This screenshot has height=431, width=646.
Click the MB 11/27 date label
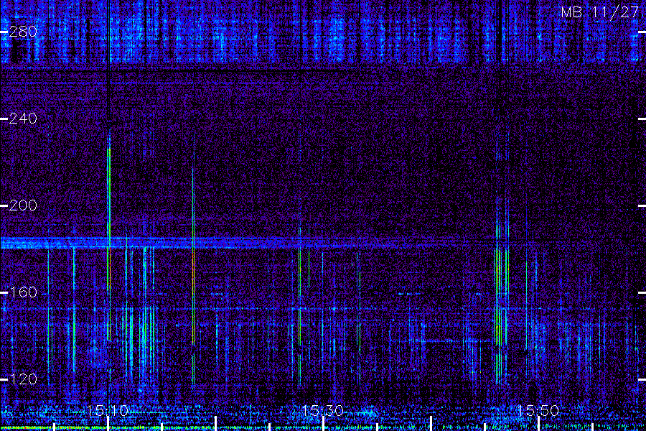click(x=600, y=12)
